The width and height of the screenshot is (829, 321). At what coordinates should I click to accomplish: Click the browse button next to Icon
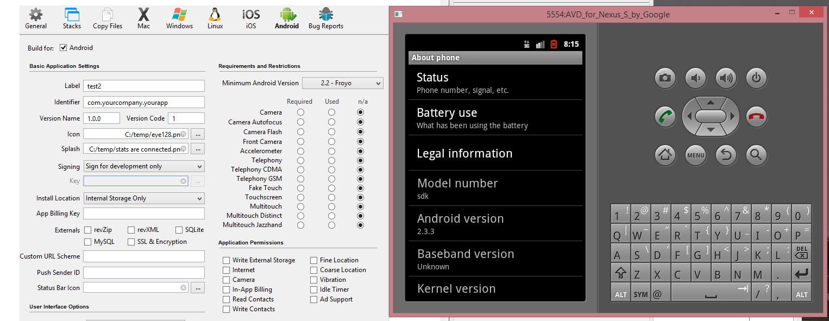point(198,134)
